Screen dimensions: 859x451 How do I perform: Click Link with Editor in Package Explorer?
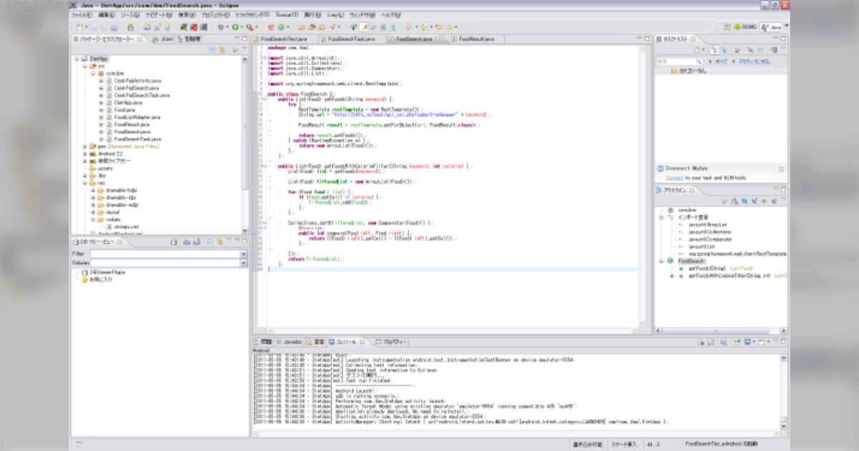point(222,49)
